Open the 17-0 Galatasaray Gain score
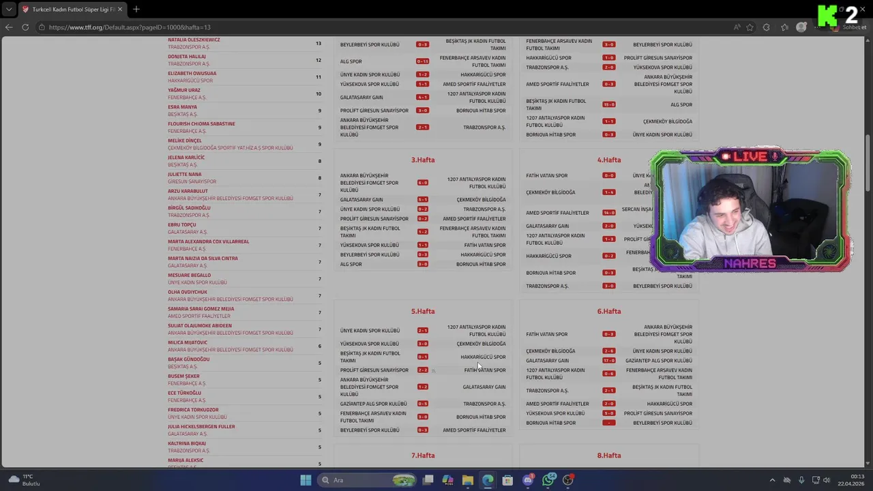Image resolution: width=873 pixels, height=491 pixels. pos(609,361)
